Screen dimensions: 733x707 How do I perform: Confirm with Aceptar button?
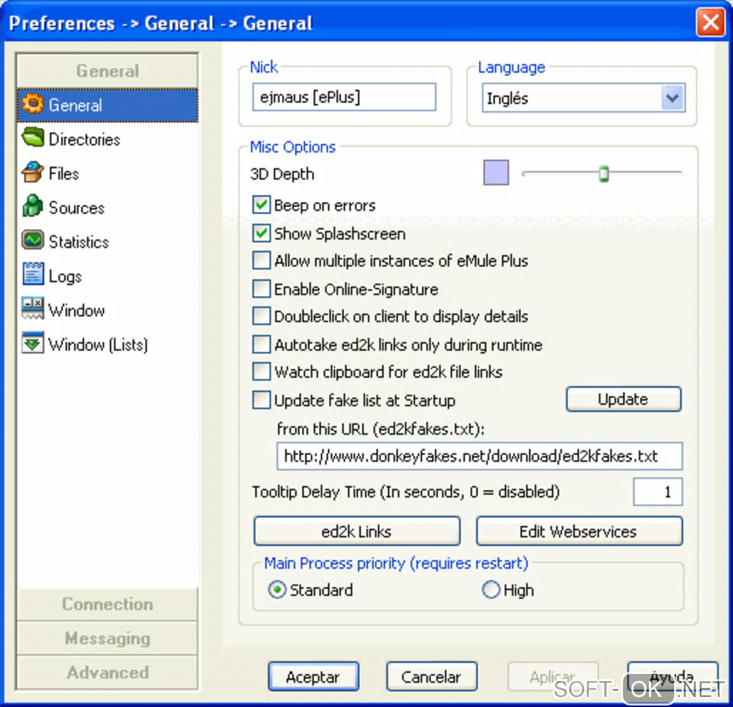(x=313, y=676)
